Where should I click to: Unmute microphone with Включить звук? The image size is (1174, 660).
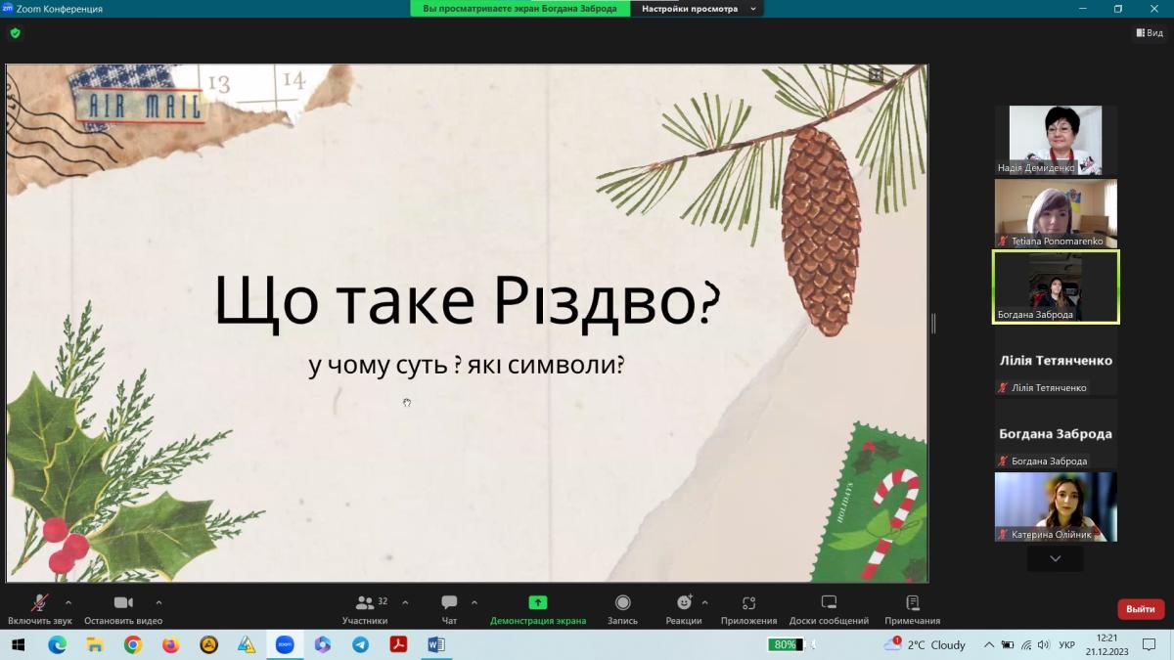click(x=40, y=608)
